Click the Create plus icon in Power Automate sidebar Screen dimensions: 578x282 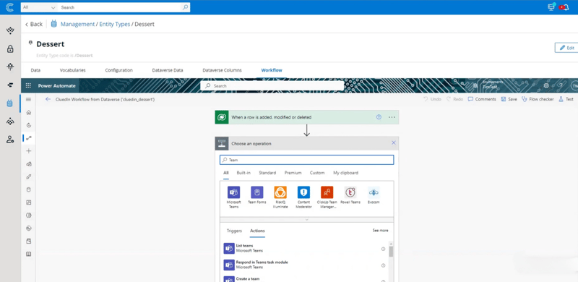click(x=29, y=151)
